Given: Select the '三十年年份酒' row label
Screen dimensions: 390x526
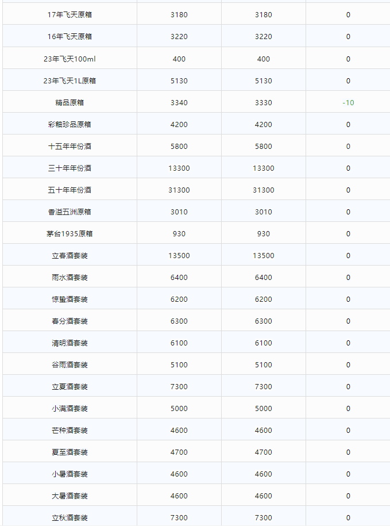Looking at the screenshot, I should click(x=69, y=168).
